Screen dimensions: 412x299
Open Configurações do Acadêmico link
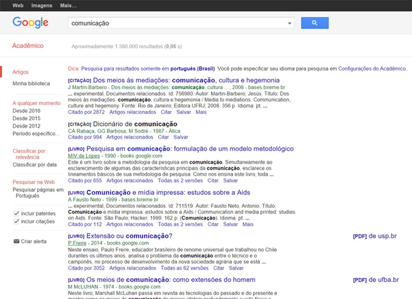(372, 69)
